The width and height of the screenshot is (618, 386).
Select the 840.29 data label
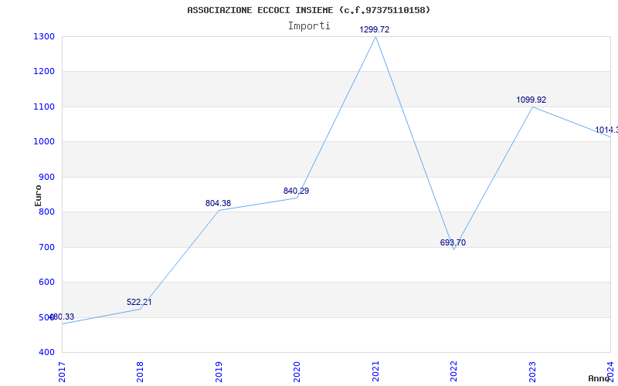click(x=296, y=191)
